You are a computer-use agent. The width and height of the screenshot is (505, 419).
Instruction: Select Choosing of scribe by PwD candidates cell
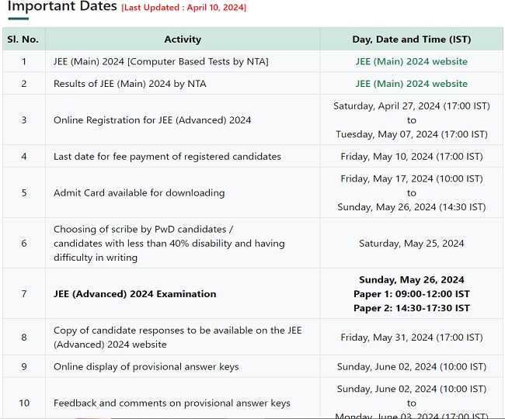(x=169, y=243)
